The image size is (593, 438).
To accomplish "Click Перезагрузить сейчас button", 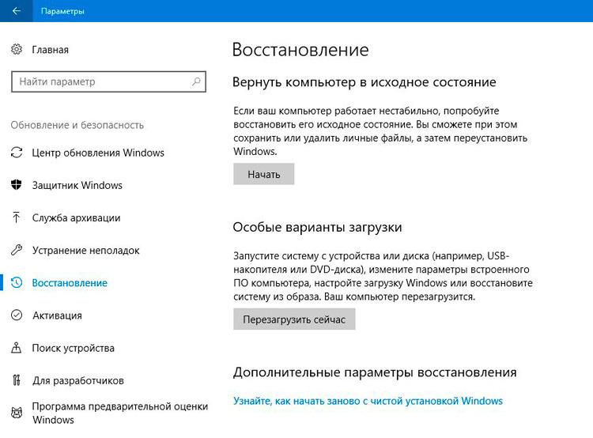I will point(294,319).
